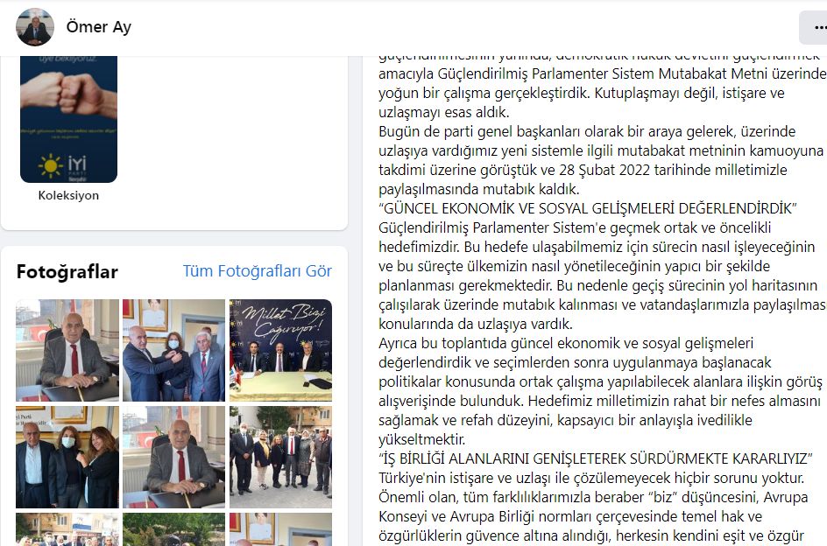Click the Ömer Ay profile name
Image resolution: width=827 pixels, height=546 pixels.
[x=99, y=27]
